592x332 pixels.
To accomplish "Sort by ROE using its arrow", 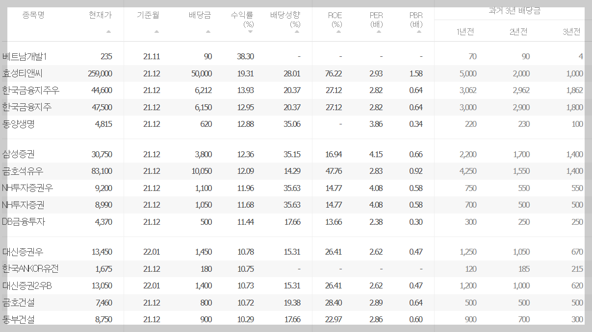I will click(x=338, y=31).
